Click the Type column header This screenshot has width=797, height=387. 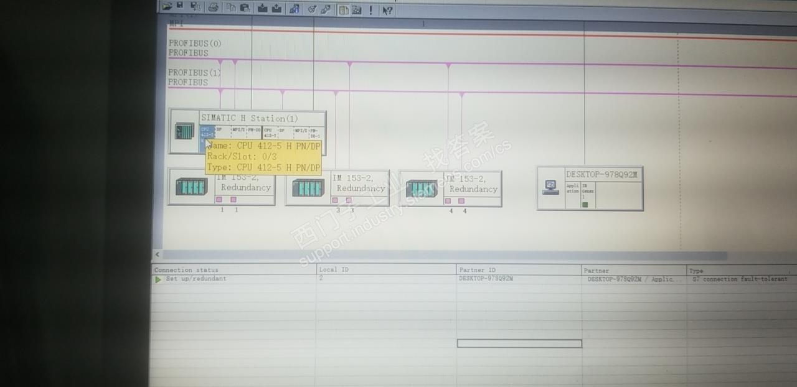pyautogui.click(x=741, y=271)
